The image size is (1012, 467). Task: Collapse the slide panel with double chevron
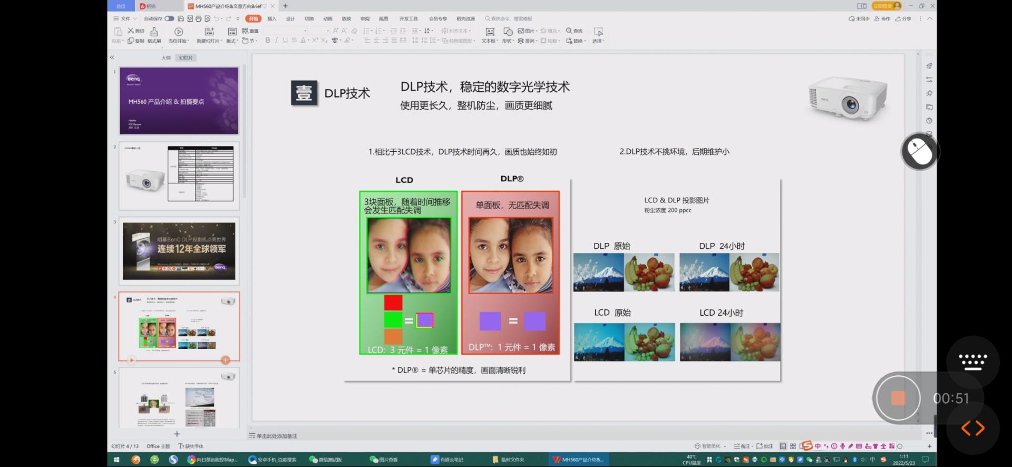coord(112,57)
